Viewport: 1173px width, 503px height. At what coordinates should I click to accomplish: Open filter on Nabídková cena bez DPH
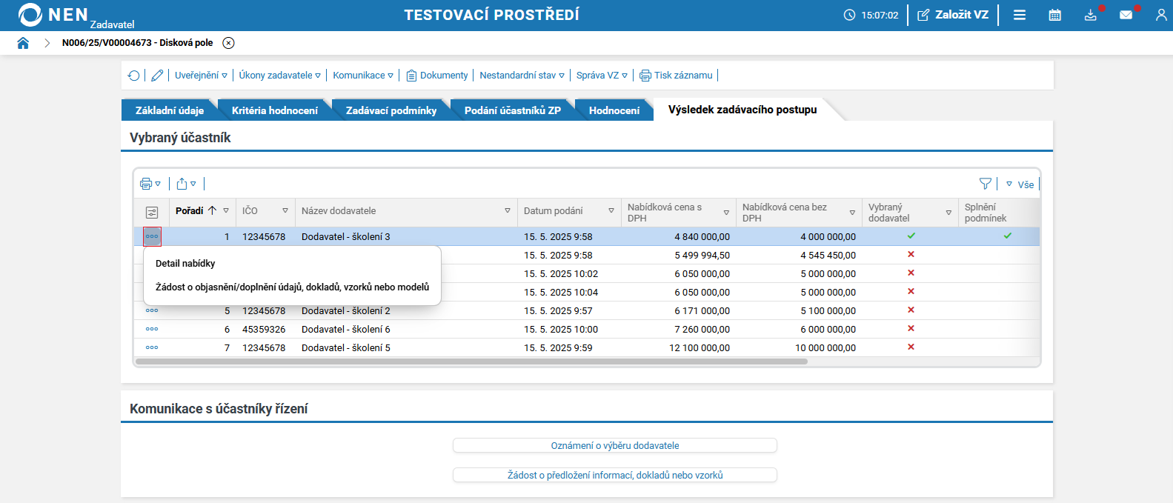852,213
